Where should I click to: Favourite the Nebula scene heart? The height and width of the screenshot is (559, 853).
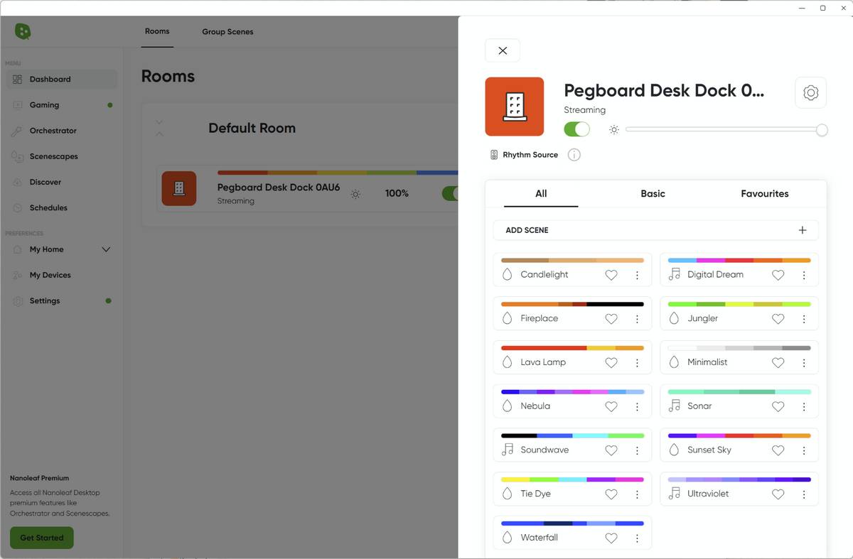[611, 406]
